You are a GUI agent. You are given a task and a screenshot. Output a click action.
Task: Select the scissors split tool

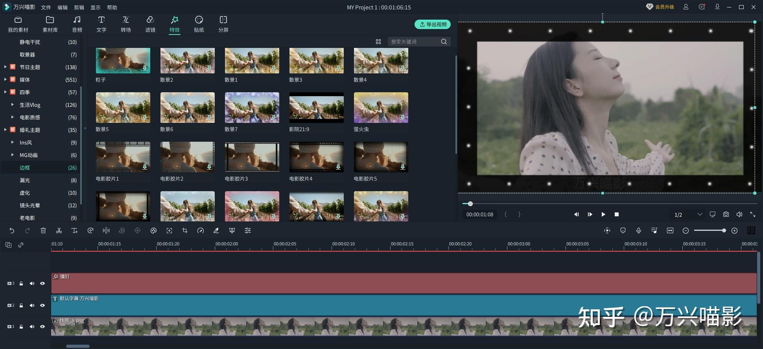59,231
